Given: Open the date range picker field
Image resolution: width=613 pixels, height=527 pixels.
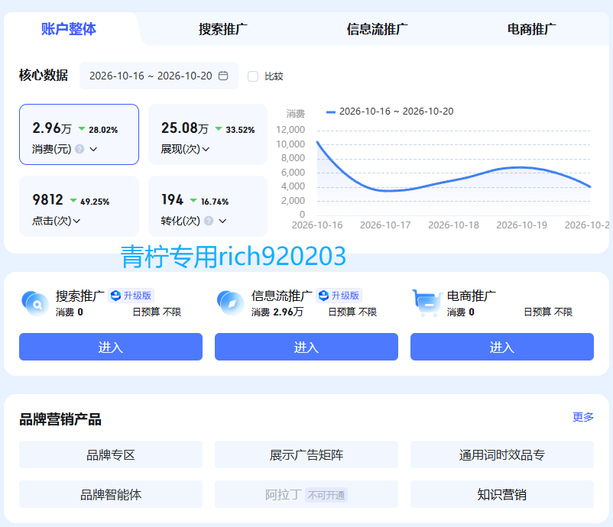Looking at the screenshot, I should (x=159, y=76).
